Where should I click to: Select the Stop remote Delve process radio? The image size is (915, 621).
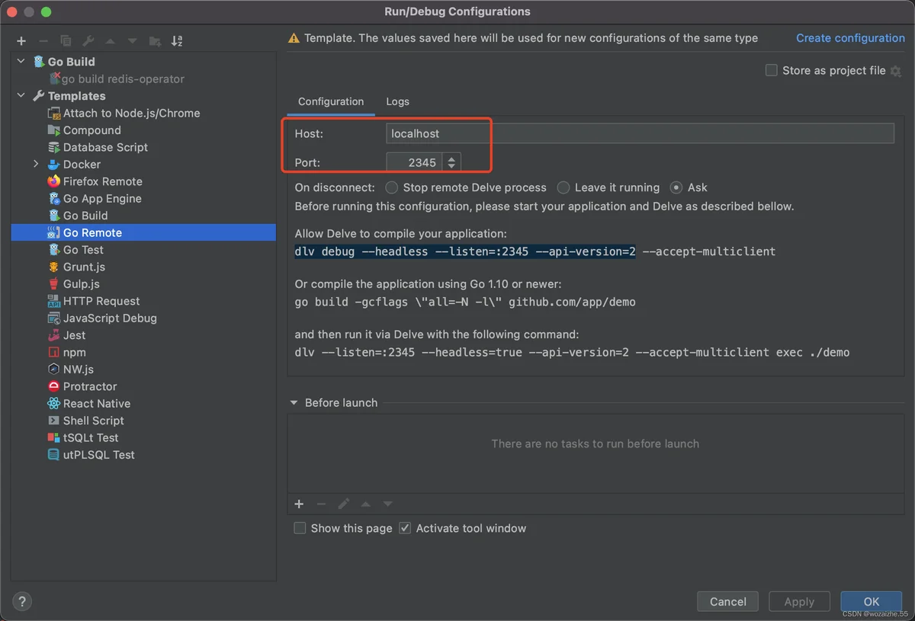pos(391,187)
